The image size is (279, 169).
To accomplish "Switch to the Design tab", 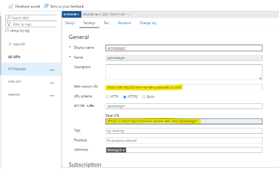I will 70,23.
